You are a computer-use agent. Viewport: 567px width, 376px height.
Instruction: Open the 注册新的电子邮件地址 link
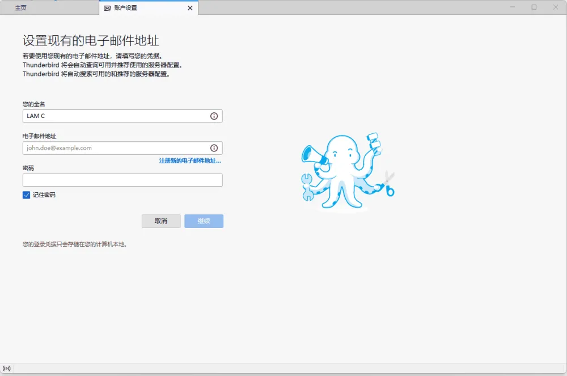(x=190, y=161)
